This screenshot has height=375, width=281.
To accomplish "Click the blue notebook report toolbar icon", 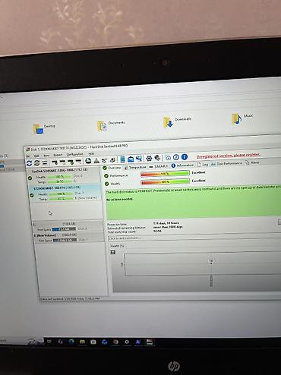I will [123, 159].
